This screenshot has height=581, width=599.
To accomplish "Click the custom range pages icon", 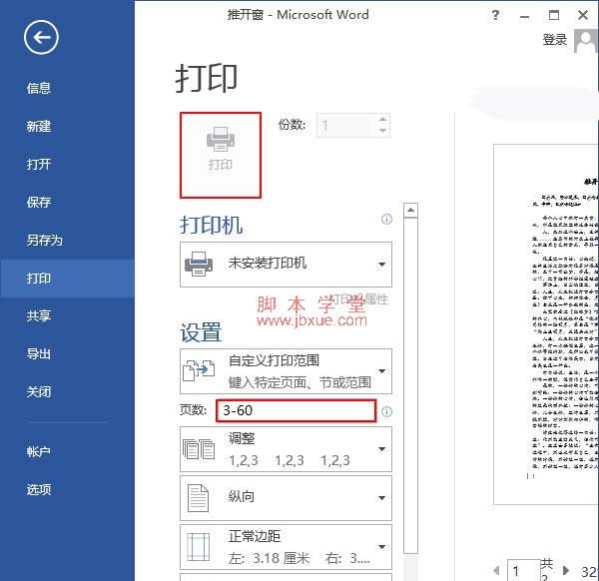I will pyautogui.click(x=199, y=370).
